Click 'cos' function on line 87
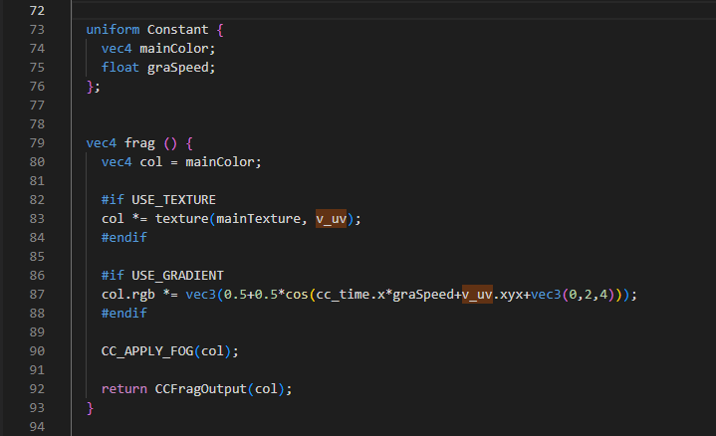 [x=297, y=295]
